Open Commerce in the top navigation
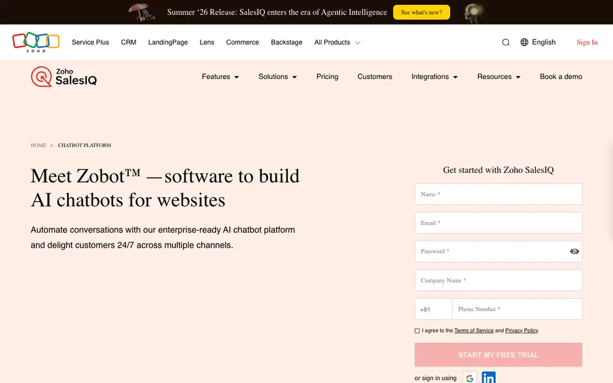Viewport: 613px width, 383px height. click(242, 42)
